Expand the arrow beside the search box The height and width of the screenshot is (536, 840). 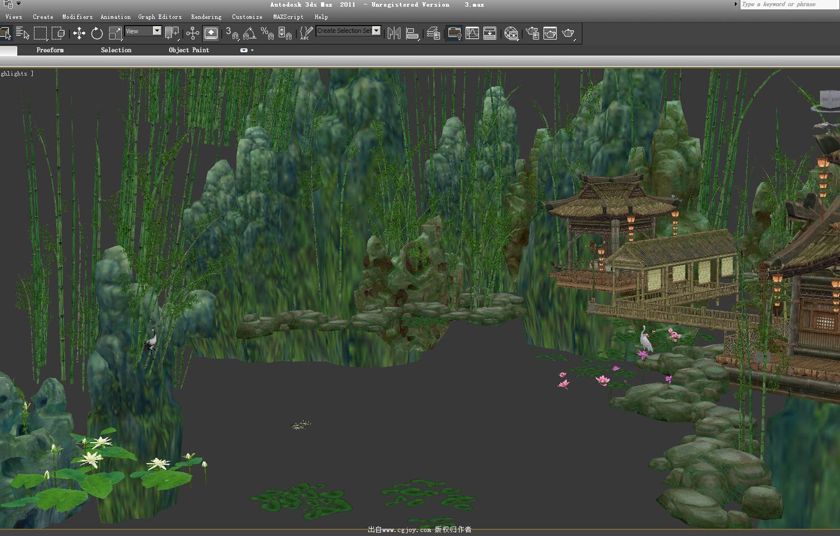[x=736, y=4]
